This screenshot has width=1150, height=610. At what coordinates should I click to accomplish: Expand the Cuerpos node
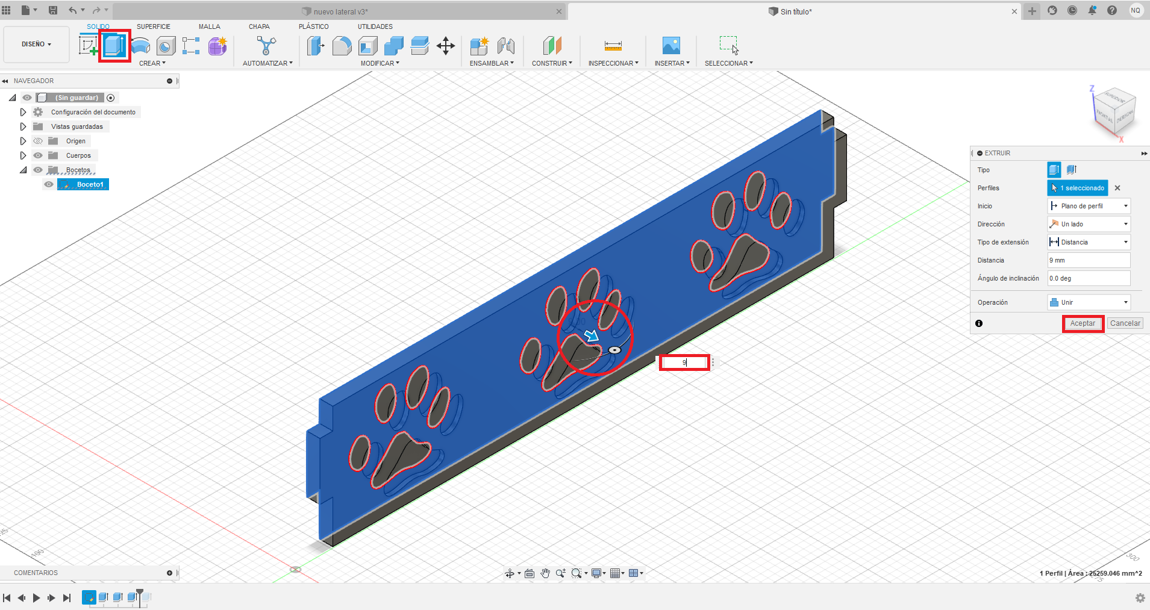coord(23,155)
